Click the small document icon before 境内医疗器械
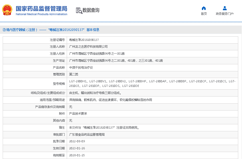 tap(4, 30)
